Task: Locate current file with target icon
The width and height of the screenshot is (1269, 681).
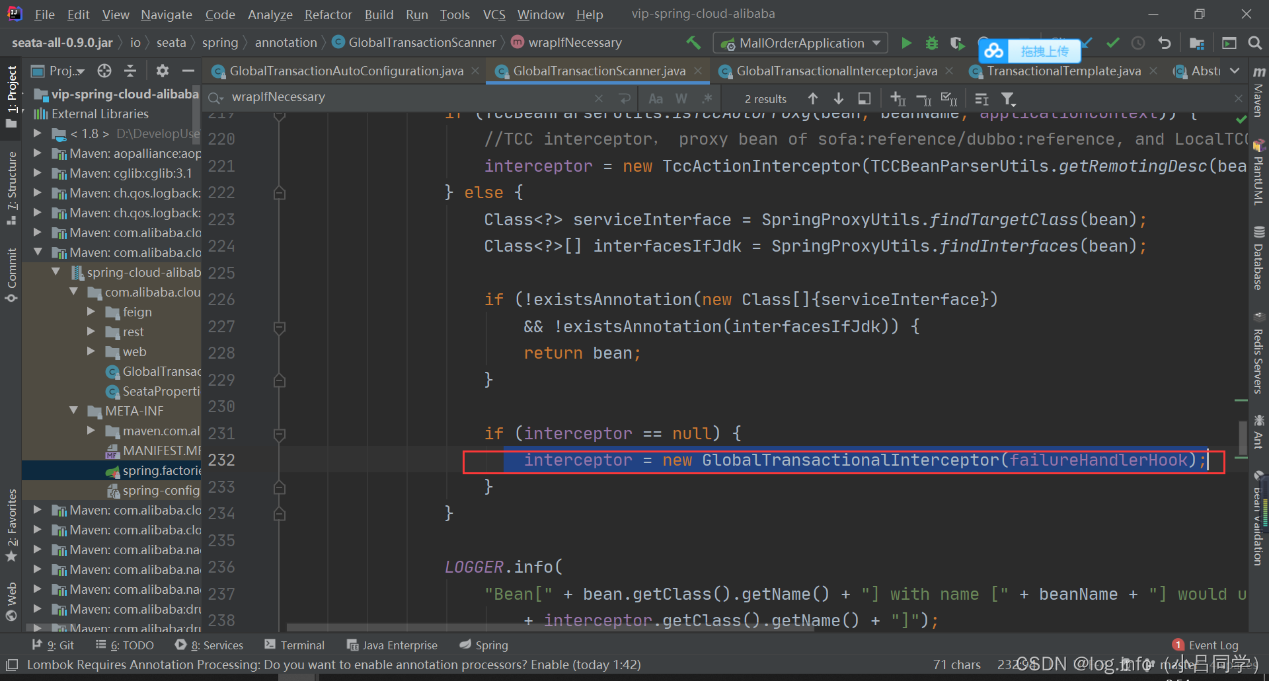Action: click(104, 71)
